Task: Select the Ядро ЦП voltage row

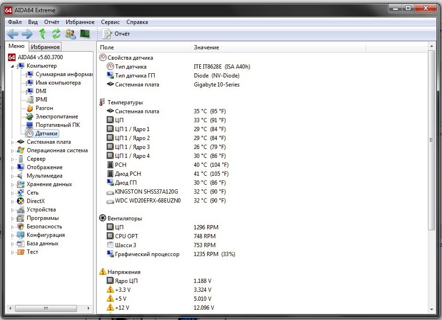Action: tap(159, 281)
